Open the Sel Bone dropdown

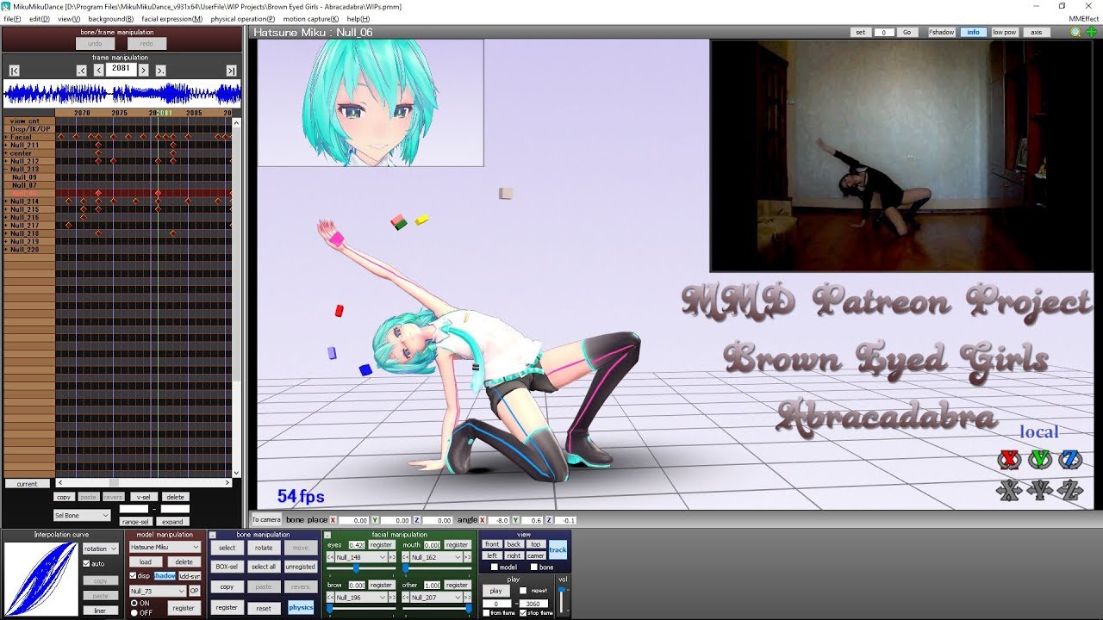coord(82,515)
